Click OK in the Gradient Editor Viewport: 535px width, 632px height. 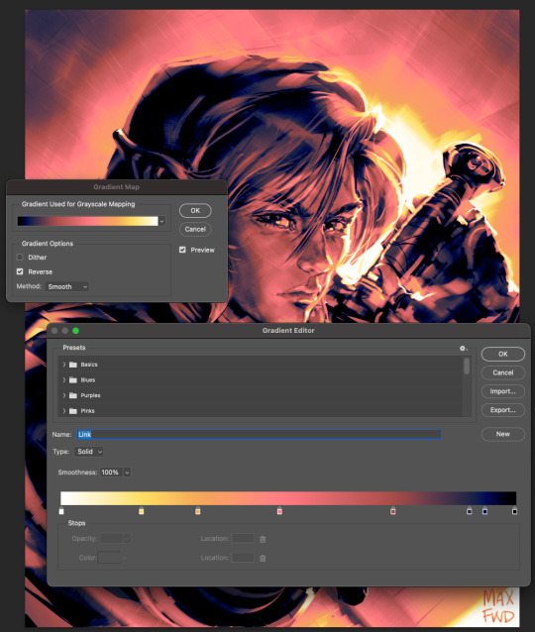pyautogui.click(x=503, y=354)
